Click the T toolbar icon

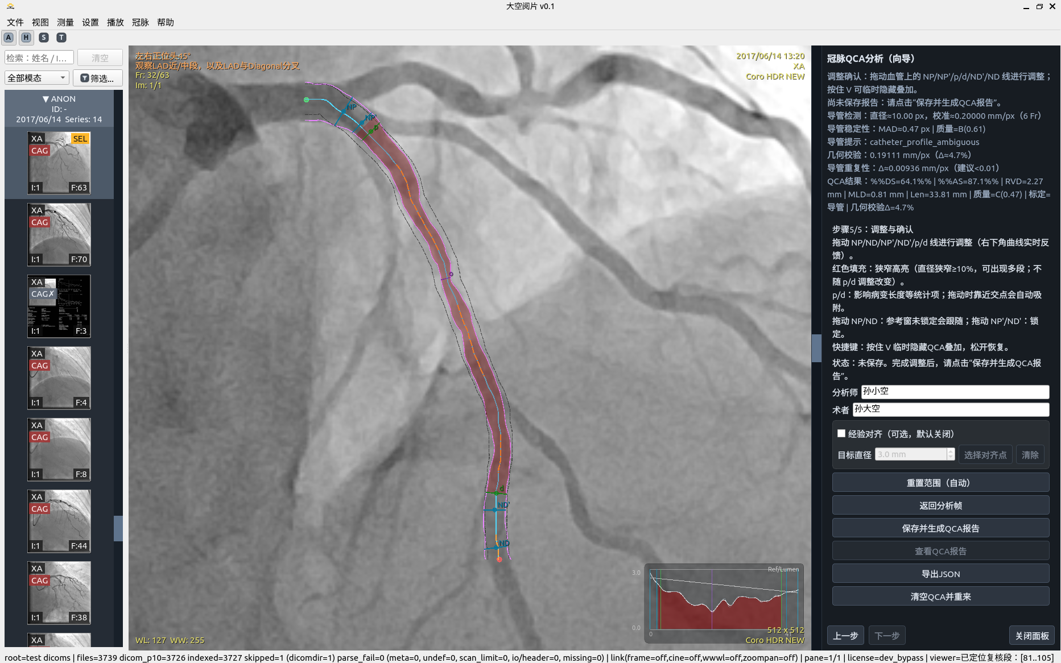(61, 38)
